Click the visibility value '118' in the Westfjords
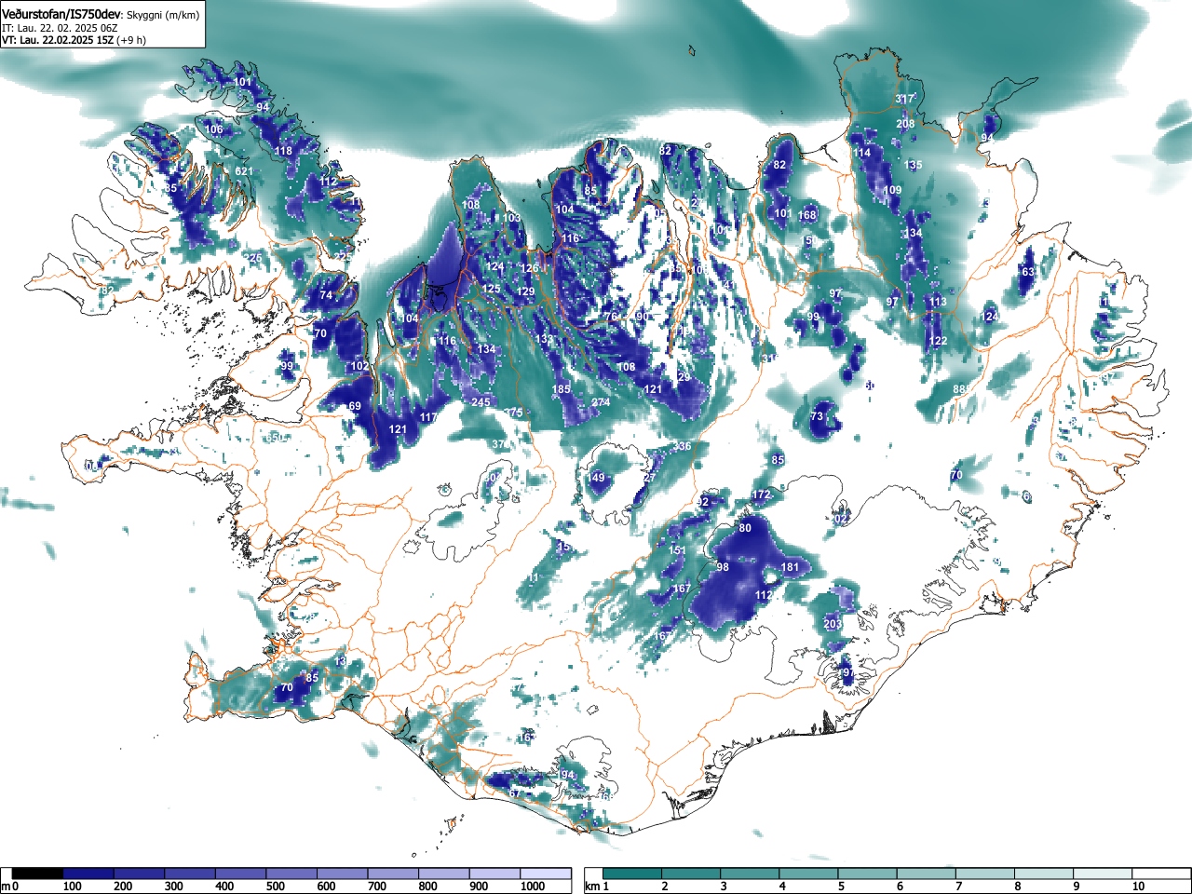1192x894 pixels. (283, 151)
